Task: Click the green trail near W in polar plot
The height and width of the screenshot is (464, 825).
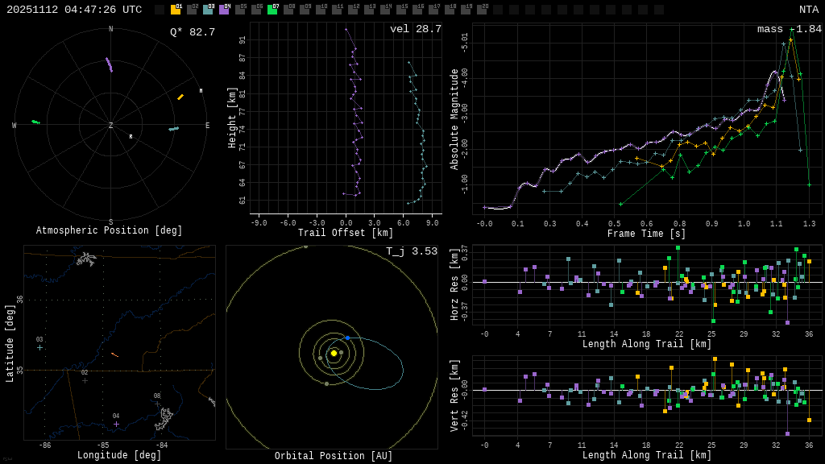Action: 35,122
